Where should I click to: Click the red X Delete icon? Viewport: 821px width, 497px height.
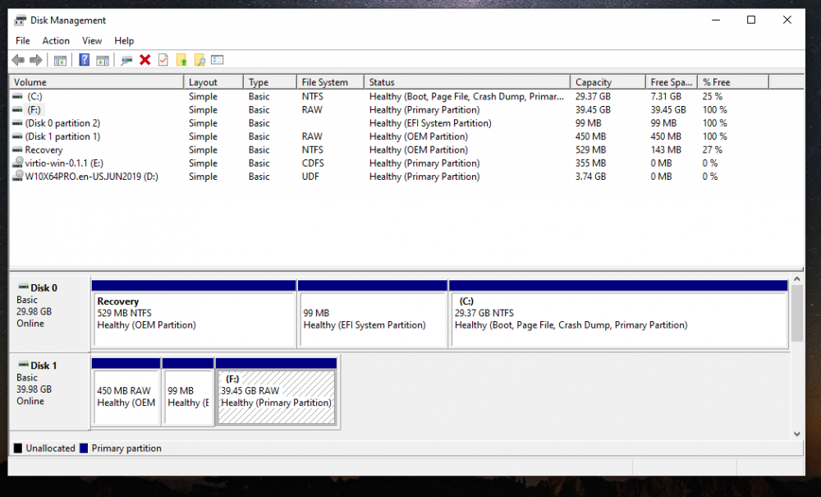point(145,60)
